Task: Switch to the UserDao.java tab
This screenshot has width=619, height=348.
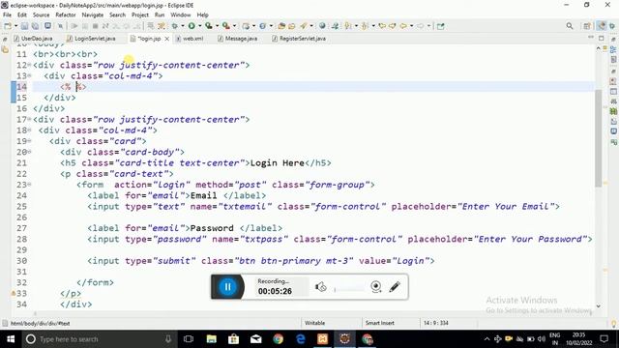Action: pyautogui.click(x=33, y=39)
